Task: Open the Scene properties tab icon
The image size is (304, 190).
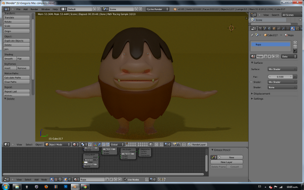Action: point(265,28)
